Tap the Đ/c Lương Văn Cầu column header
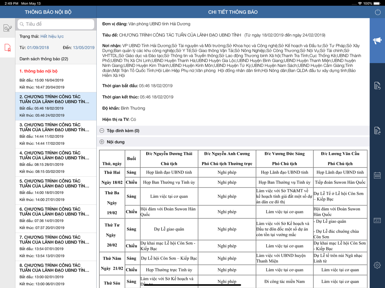This screenshot has width=385, height=288. (x=340, y=159)
